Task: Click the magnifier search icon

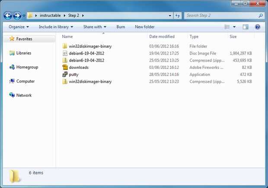Action: point(261,16)
